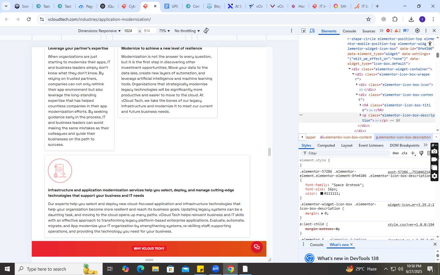The height and width of the screenshot is (275, 440).
Task: Show more DevTools panel tabs chevron
Action: tap(381, 31)
